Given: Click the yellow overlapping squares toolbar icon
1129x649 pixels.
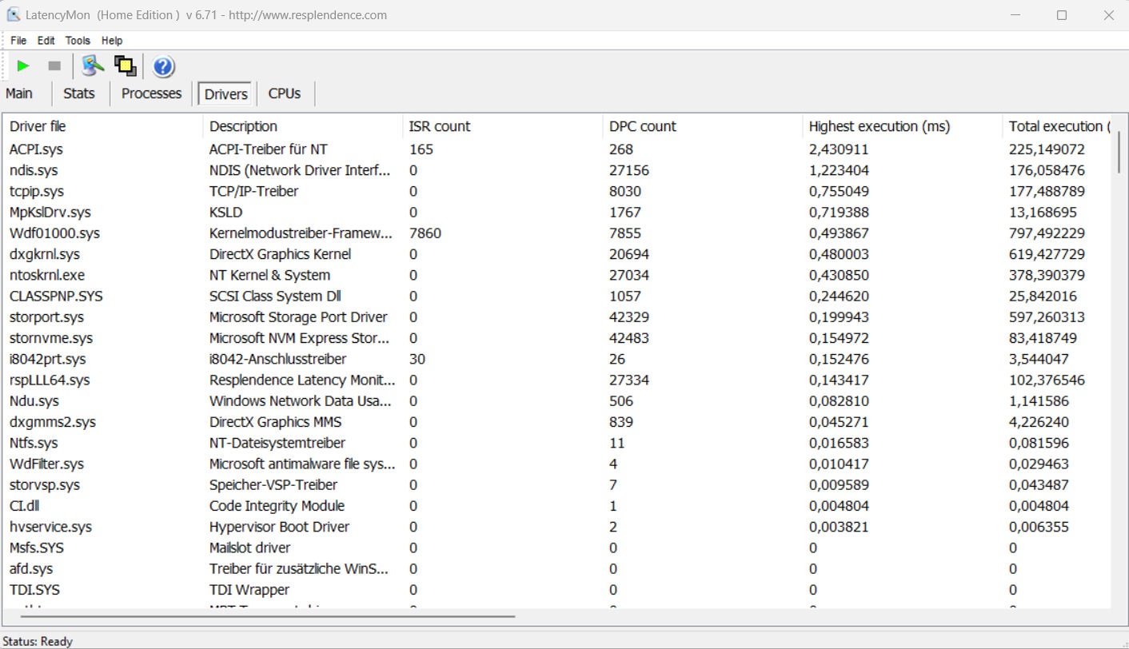Looking at the screenshot, I should [125, 66].
